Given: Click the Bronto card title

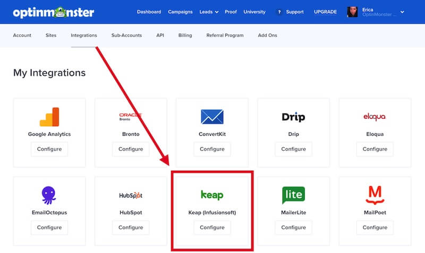Looking at the screenshot, I should point(131,134).
